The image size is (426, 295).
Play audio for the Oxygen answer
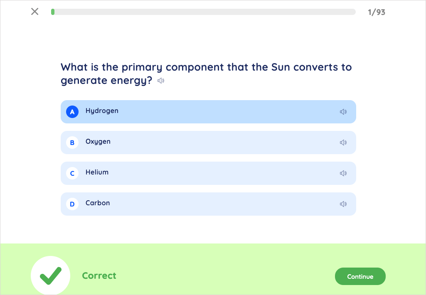point(343,143)
